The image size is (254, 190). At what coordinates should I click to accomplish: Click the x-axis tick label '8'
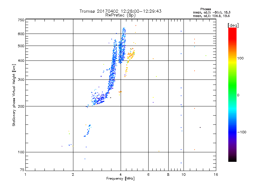[168, 174]
